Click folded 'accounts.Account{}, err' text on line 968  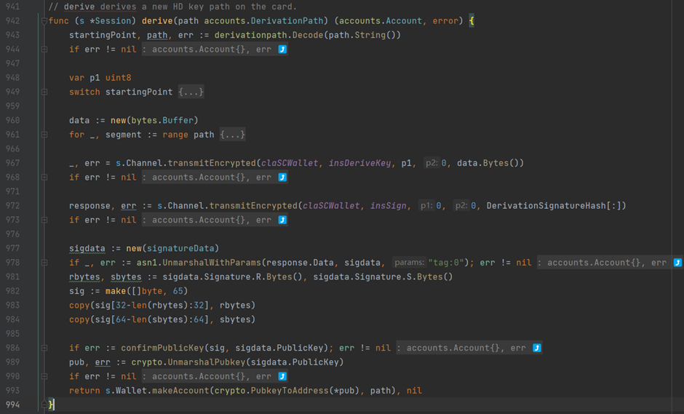pos(212,178)
